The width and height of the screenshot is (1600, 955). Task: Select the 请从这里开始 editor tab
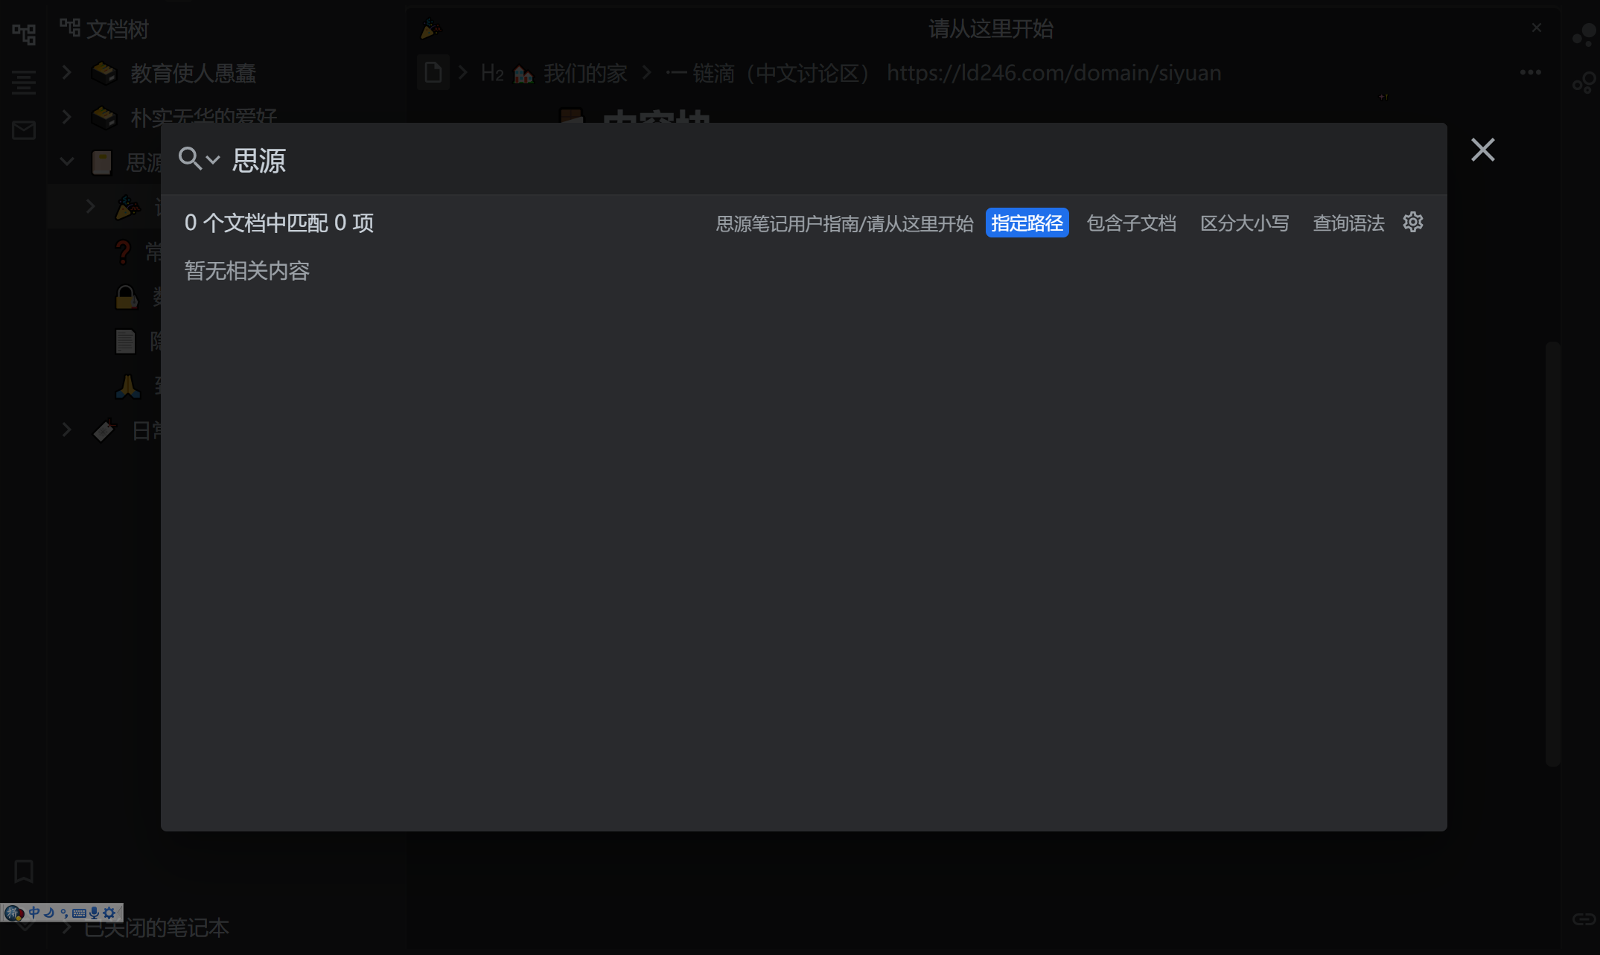click(989, 29)
